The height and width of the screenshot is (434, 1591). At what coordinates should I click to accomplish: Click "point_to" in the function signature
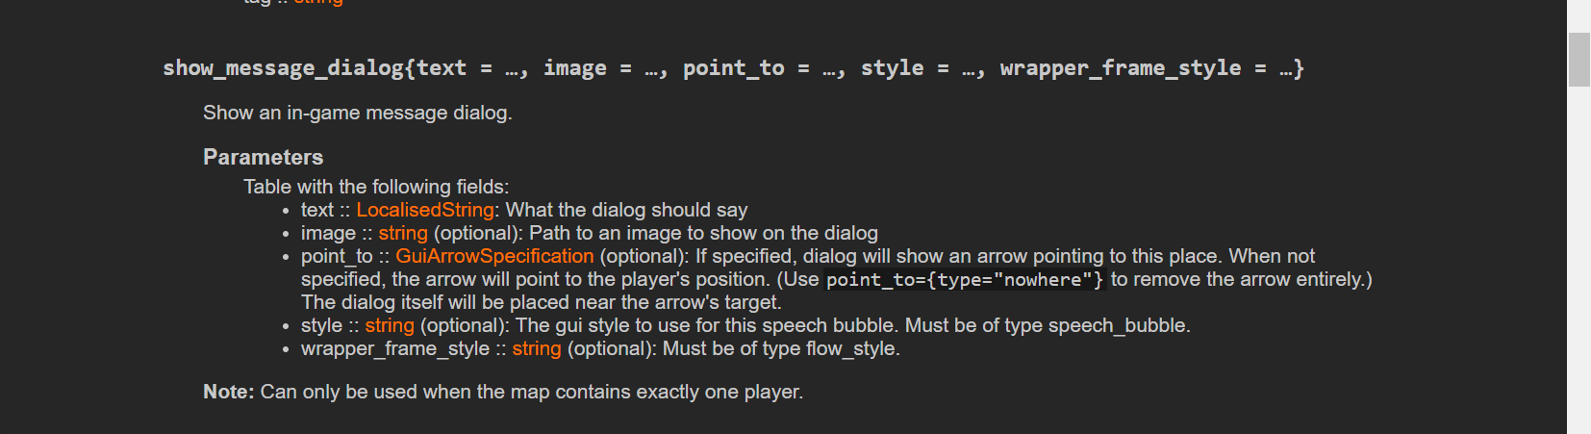tap(733, 68)
